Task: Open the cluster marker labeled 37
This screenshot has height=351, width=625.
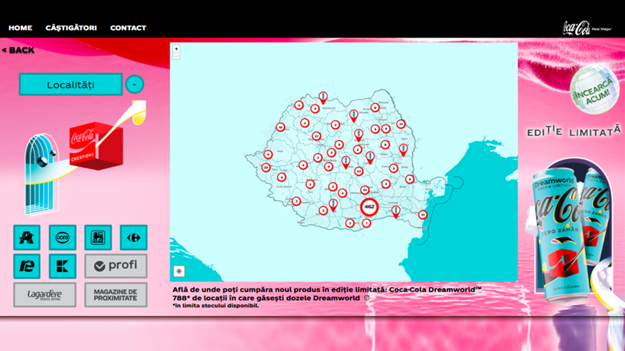Action: tap(316, 136)
